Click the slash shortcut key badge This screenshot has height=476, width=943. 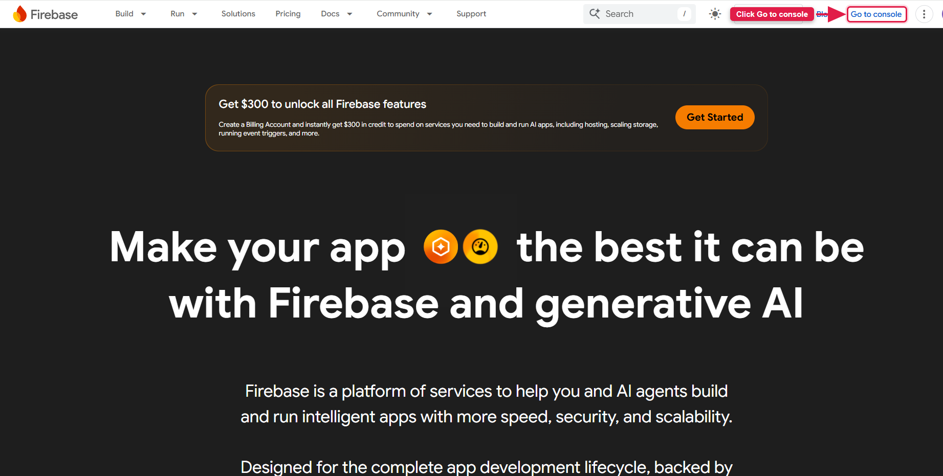click(x=684, y=14)
